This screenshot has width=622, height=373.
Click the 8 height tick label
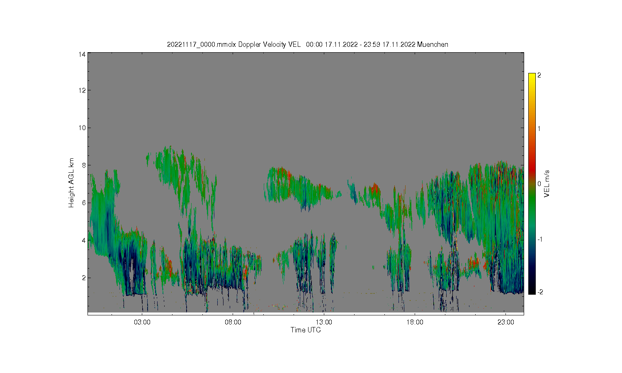point(84,165)
